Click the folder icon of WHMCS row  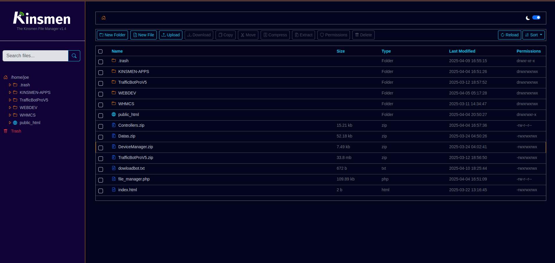[114, 103]
